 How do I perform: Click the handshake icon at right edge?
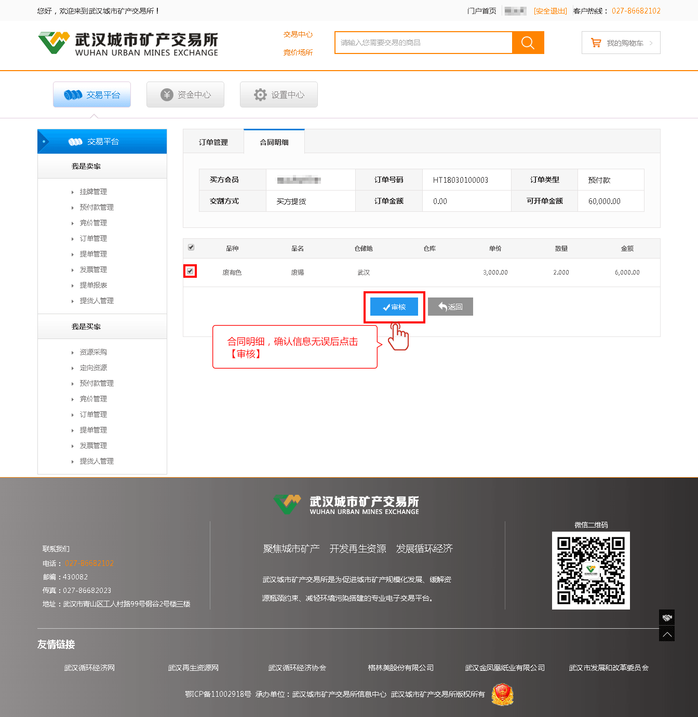(x=667, y=617)
